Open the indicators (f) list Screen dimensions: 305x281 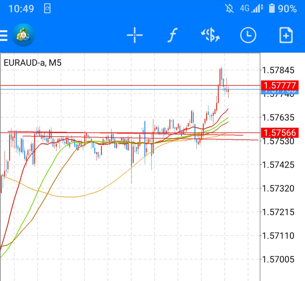172,35
